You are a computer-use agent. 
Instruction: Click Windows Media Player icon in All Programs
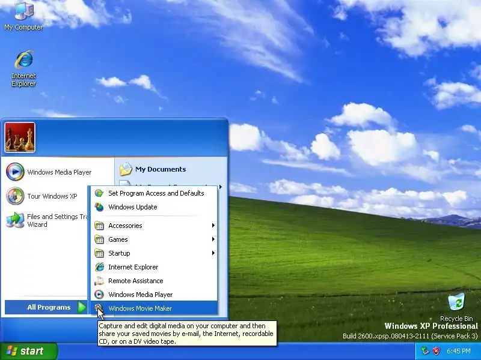[99, 295]
